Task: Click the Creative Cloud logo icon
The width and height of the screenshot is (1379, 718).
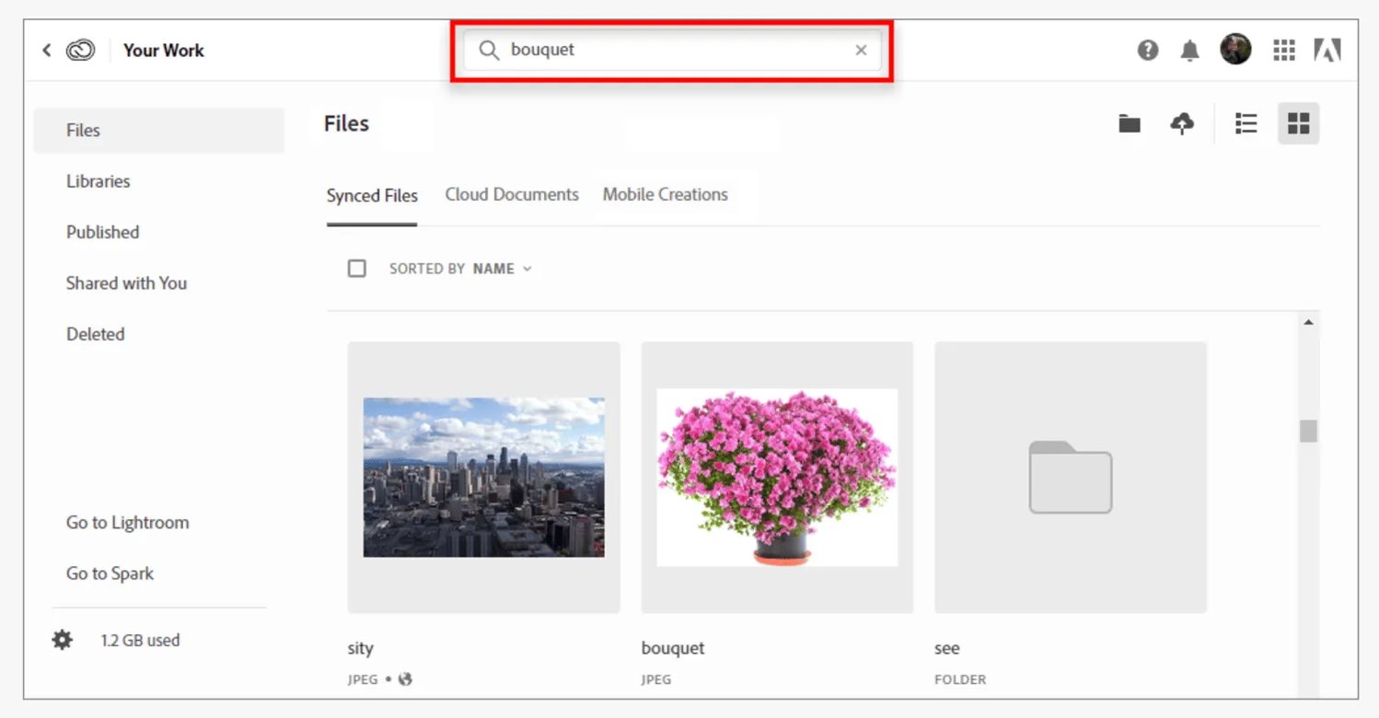Action: (x=81, y=51)
